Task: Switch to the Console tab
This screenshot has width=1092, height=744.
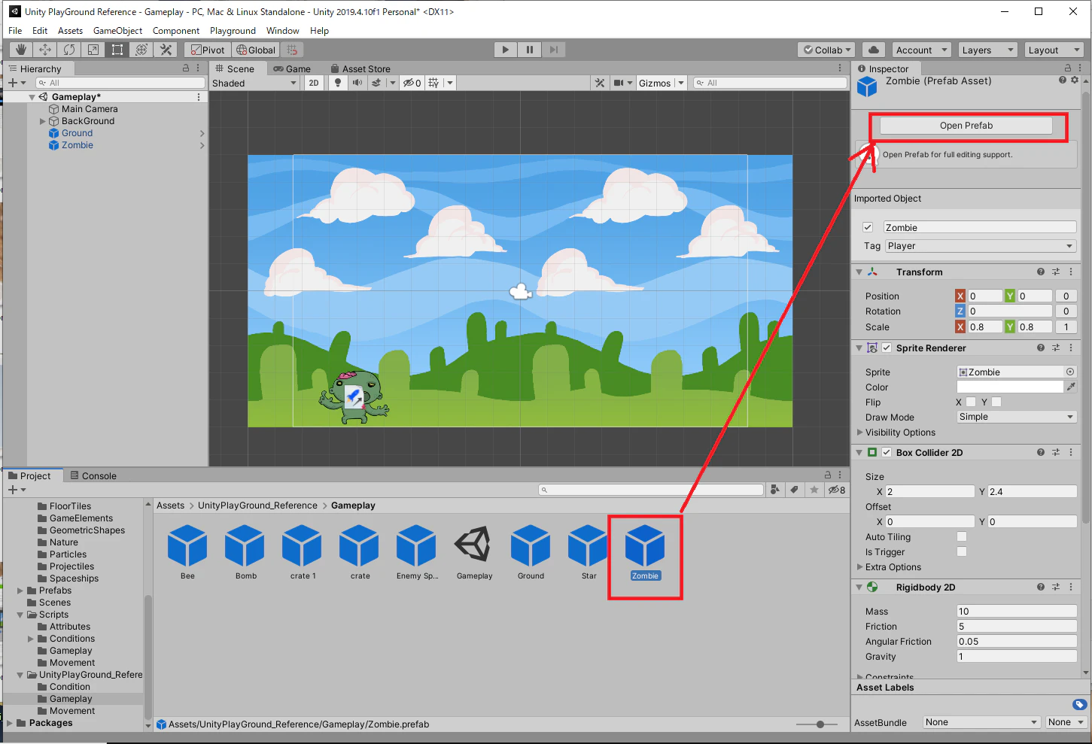Action: 93,475
